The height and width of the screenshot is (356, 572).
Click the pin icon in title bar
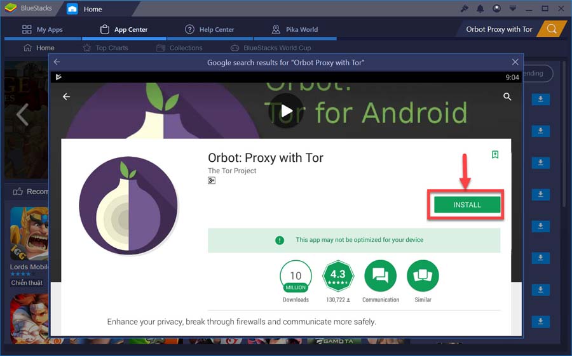click(465, 8)
